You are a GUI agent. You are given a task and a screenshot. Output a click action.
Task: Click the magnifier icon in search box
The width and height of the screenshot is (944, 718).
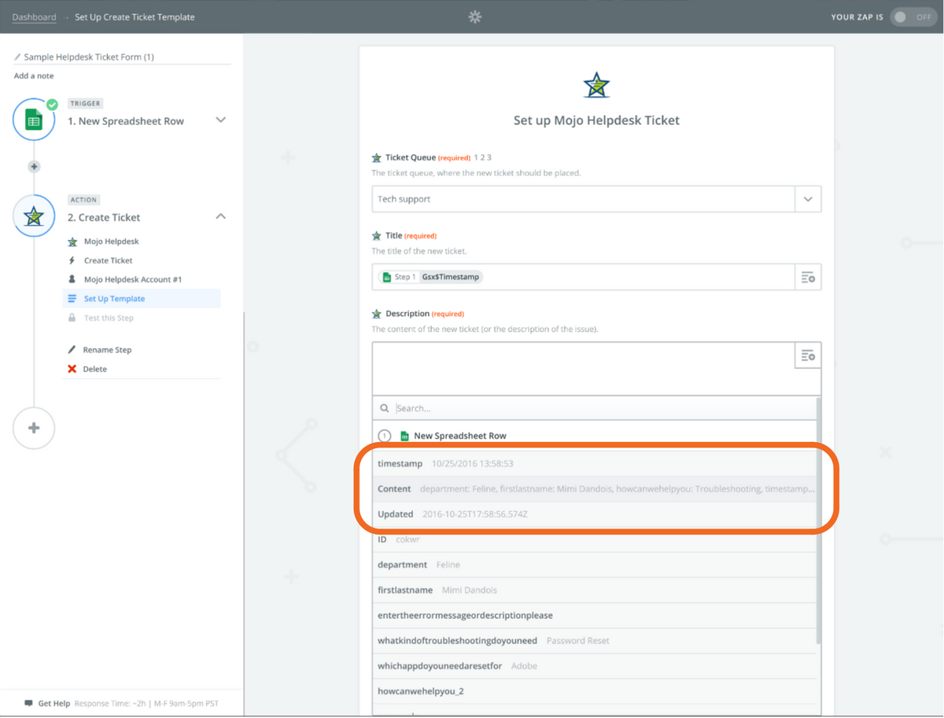tap(384, 409)
